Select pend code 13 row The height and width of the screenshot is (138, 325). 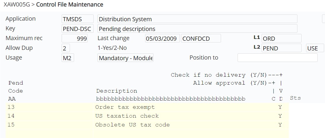coord(147,107)
